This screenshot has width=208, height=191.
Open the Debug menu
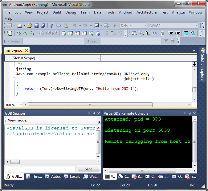click(71, 12)
